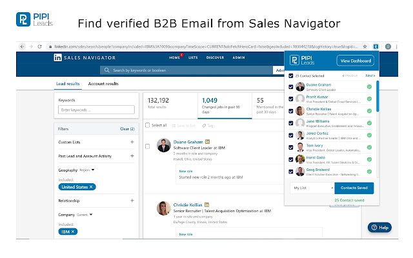Click the Contacts Saved button
The height and width of the screenshot is (258, 413).
pyautogui.click(x=354, y=188)
